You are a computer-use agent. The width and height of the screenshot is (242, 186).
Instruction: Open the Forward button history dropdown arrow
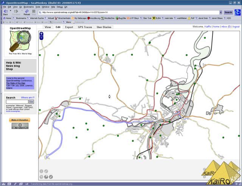pos(22,11)
